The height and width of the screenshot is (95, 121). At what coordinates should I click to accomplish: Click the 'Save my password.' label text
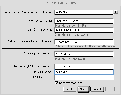(x=71, y=83)
